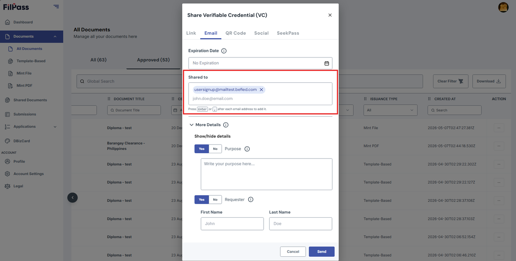Screen dimensions: 516x261
Task: Remove the usersignup@mailtest.befied.com email chip
Action: (x=261, y=90)
